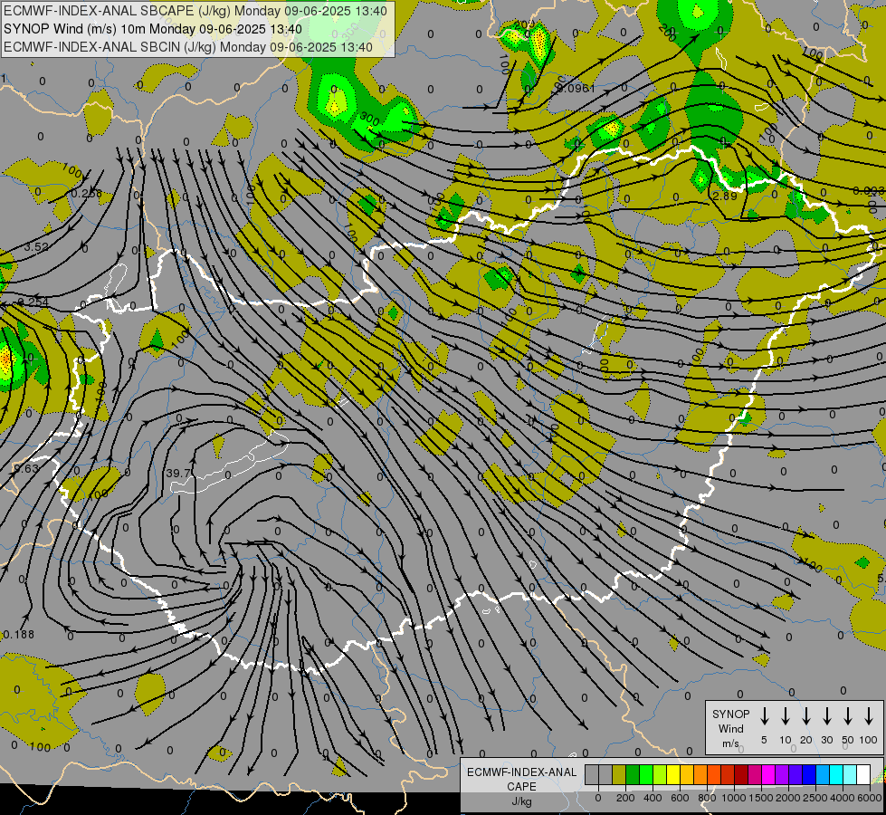886x815 pixels.
Task: Select the 10 m/s wind arrow in legend
Action: (786, 716)
